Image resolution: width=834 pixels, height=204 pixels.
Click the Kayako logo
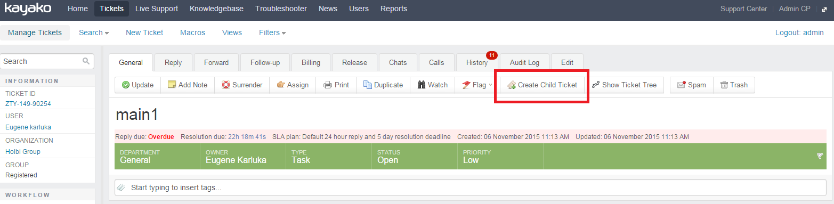pos(27,9)
